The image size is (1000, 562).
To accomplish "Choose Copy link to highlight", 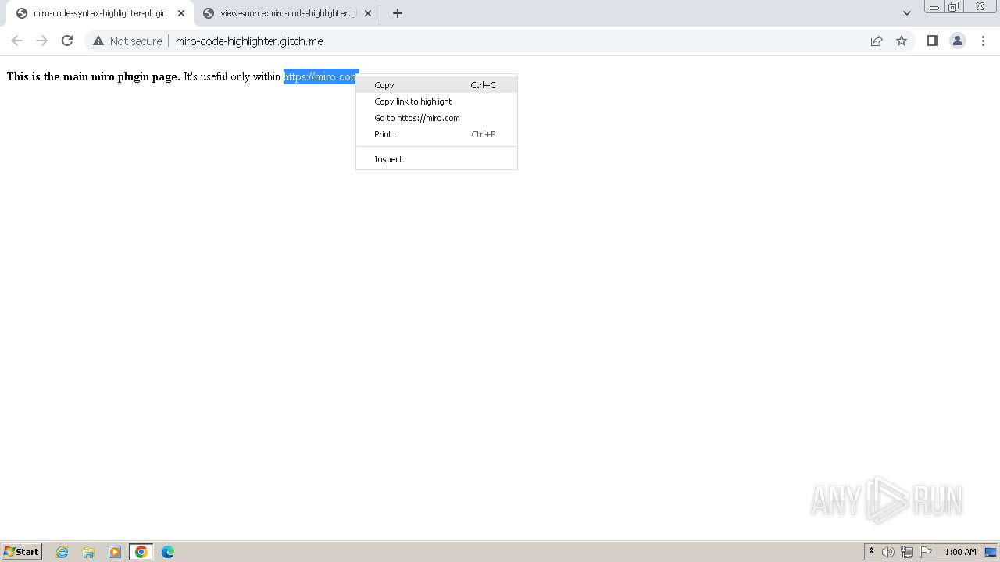I will click(x=437, y=101).
